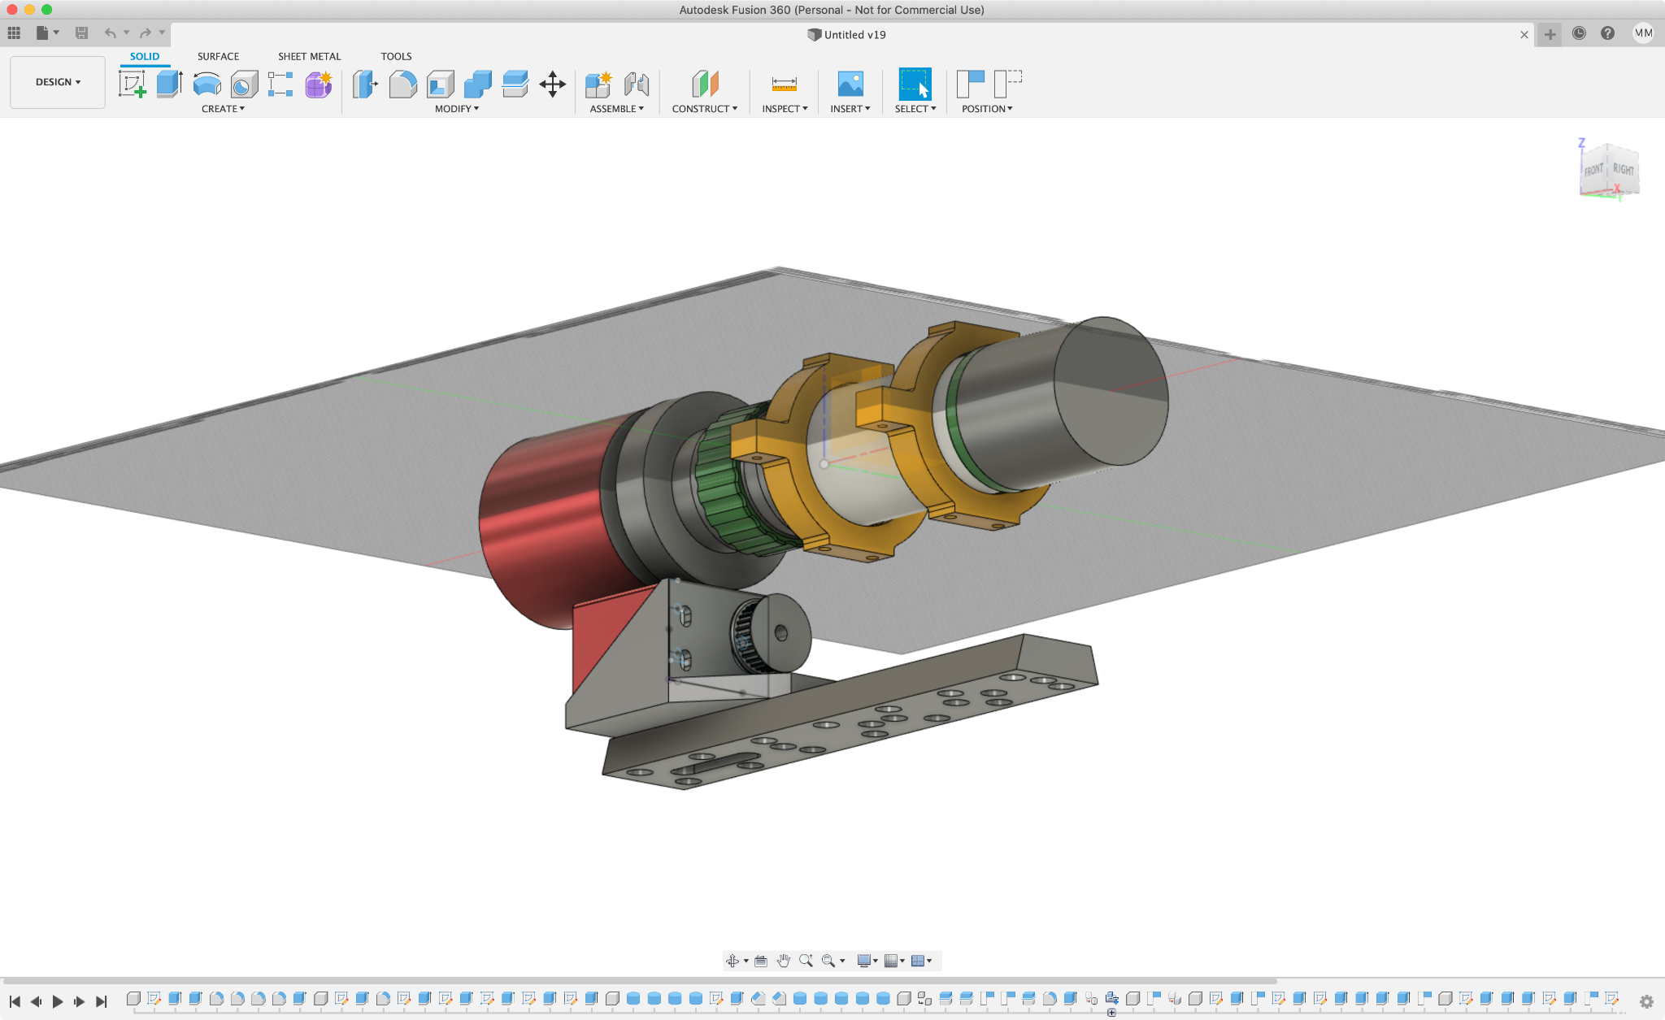Switch to the SOLID tab
The image size is (1665, 1020).
click(x=145, y=57)
